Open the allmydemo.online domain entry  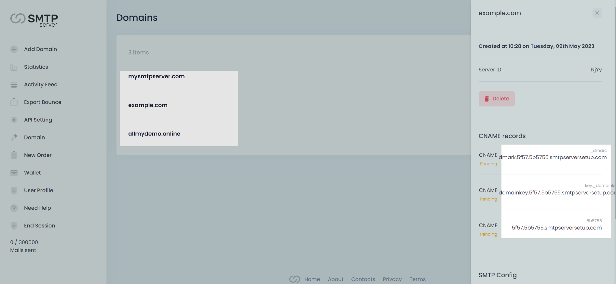[x=154, y=134]
